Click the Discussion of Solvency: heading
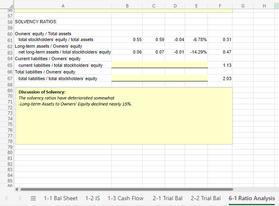Viewport: 279px width, 206px height. [x=42, y=92]
